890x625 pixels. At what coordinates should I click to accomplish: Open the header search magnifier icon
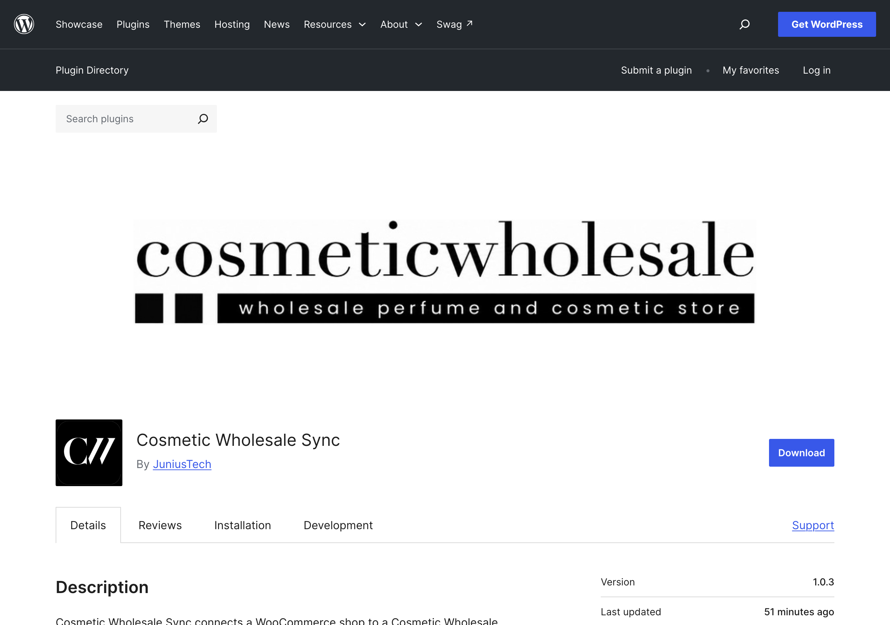(744, 24)
